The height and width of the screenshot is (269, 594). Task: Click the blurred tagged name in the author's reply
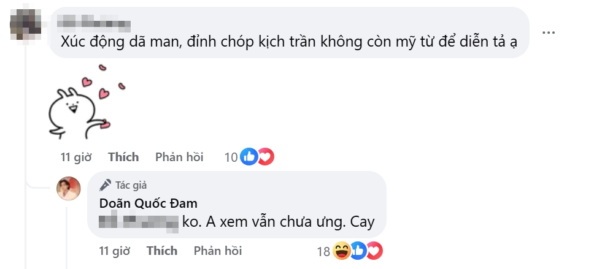tap(138, 221)
